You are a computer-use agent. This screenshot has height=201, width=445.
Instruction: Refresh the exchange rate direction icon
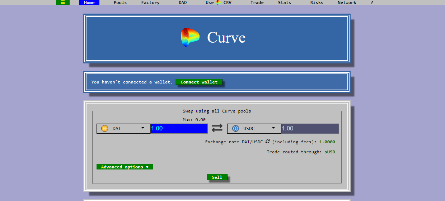point(268,142)
